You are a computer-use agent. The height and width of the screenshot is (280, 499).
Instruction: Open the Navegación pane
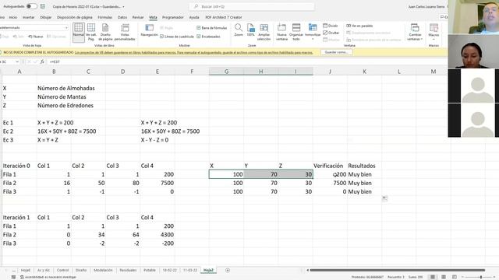(x=149, y=30)
